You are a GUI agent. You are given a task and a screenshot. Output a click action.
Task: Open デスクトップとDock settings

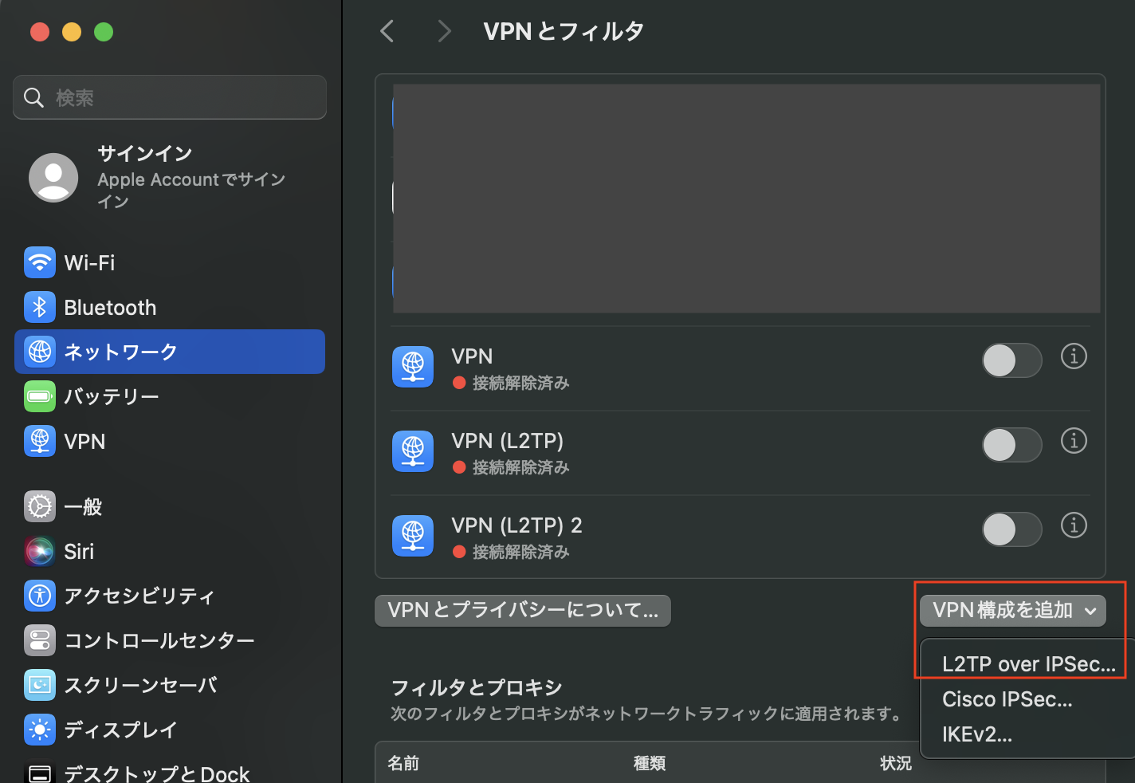click(x=170, y=773)
